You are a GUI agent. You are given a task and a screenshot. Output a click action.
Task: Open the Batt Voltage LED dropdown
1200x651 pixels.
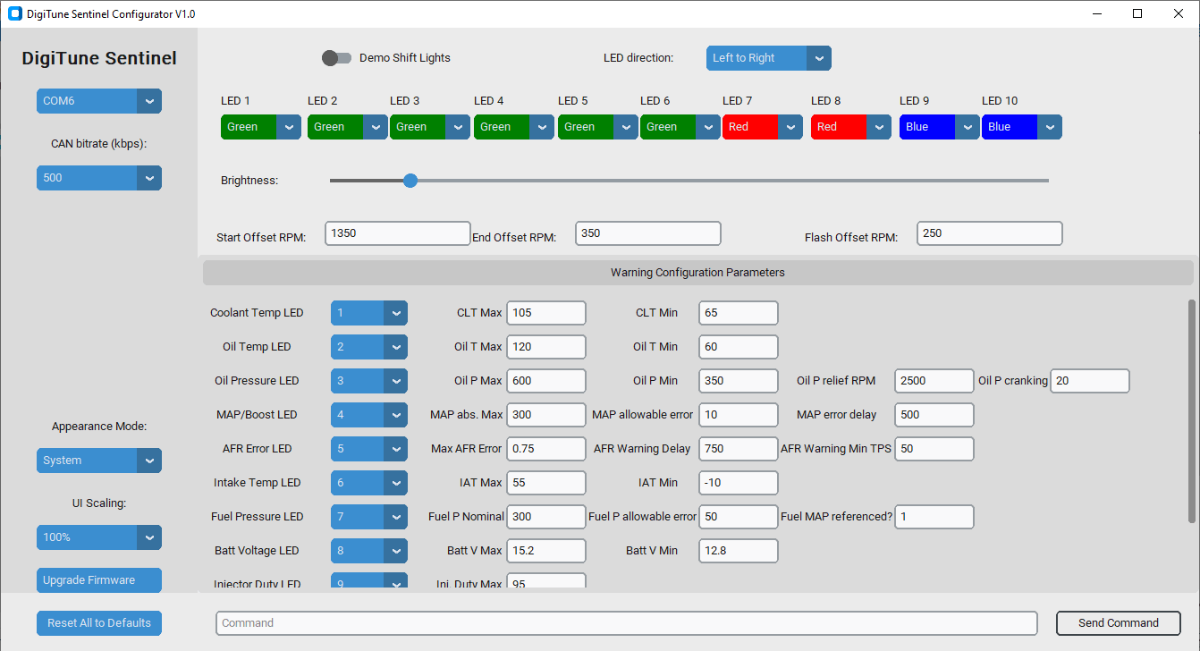pos(369,551)
